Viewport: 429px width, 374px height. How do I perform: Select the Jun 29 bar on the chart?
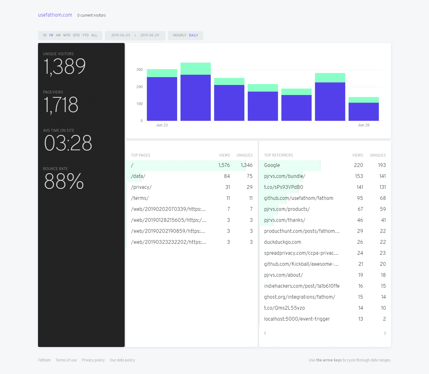coord(363,108)
